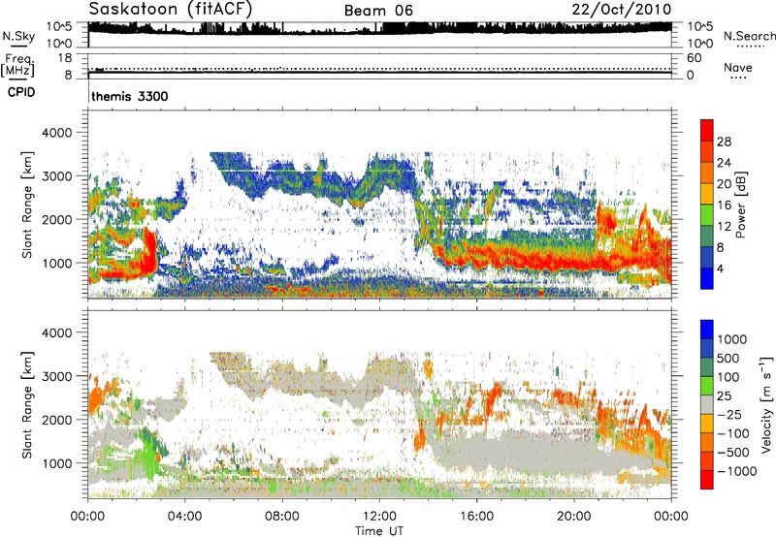The image size is (776, 537).
Task: Click the '08:00' time axis label
Action: [x=282, y=517]
